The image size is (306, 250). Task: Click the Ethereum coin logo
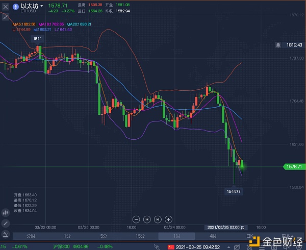pyautogui.click(x=16, y=7)
